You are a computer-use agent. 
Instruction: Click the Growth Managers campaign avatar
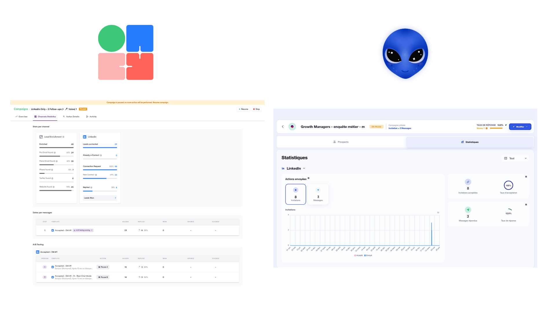point(292,127)
